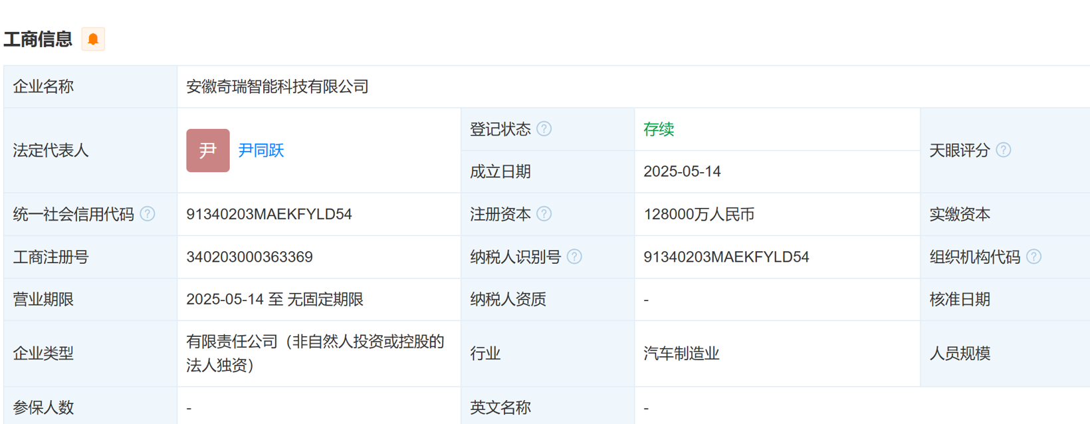Open the 尹同跃 legal representative link
The width and height of the screenshot is (1090, 424).
[261, 150]
